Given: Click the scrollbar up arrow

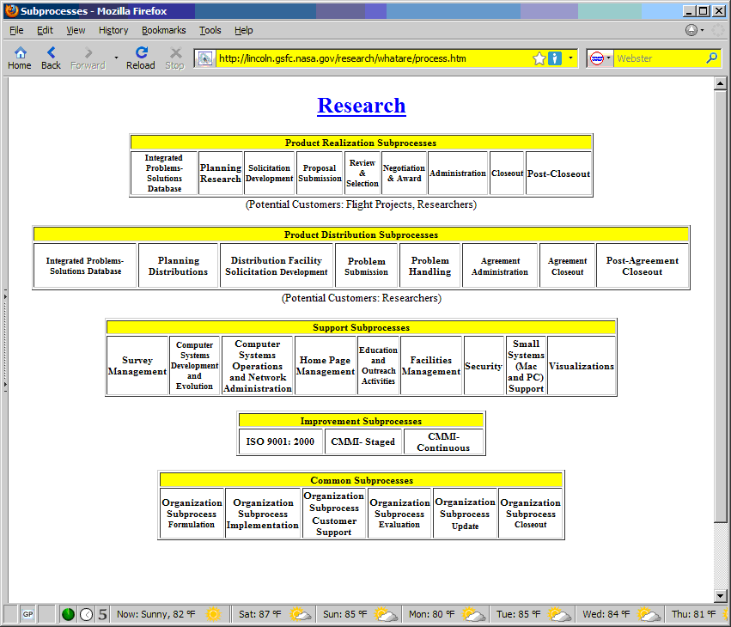Looking at the screenshot, I should point(720,84).
